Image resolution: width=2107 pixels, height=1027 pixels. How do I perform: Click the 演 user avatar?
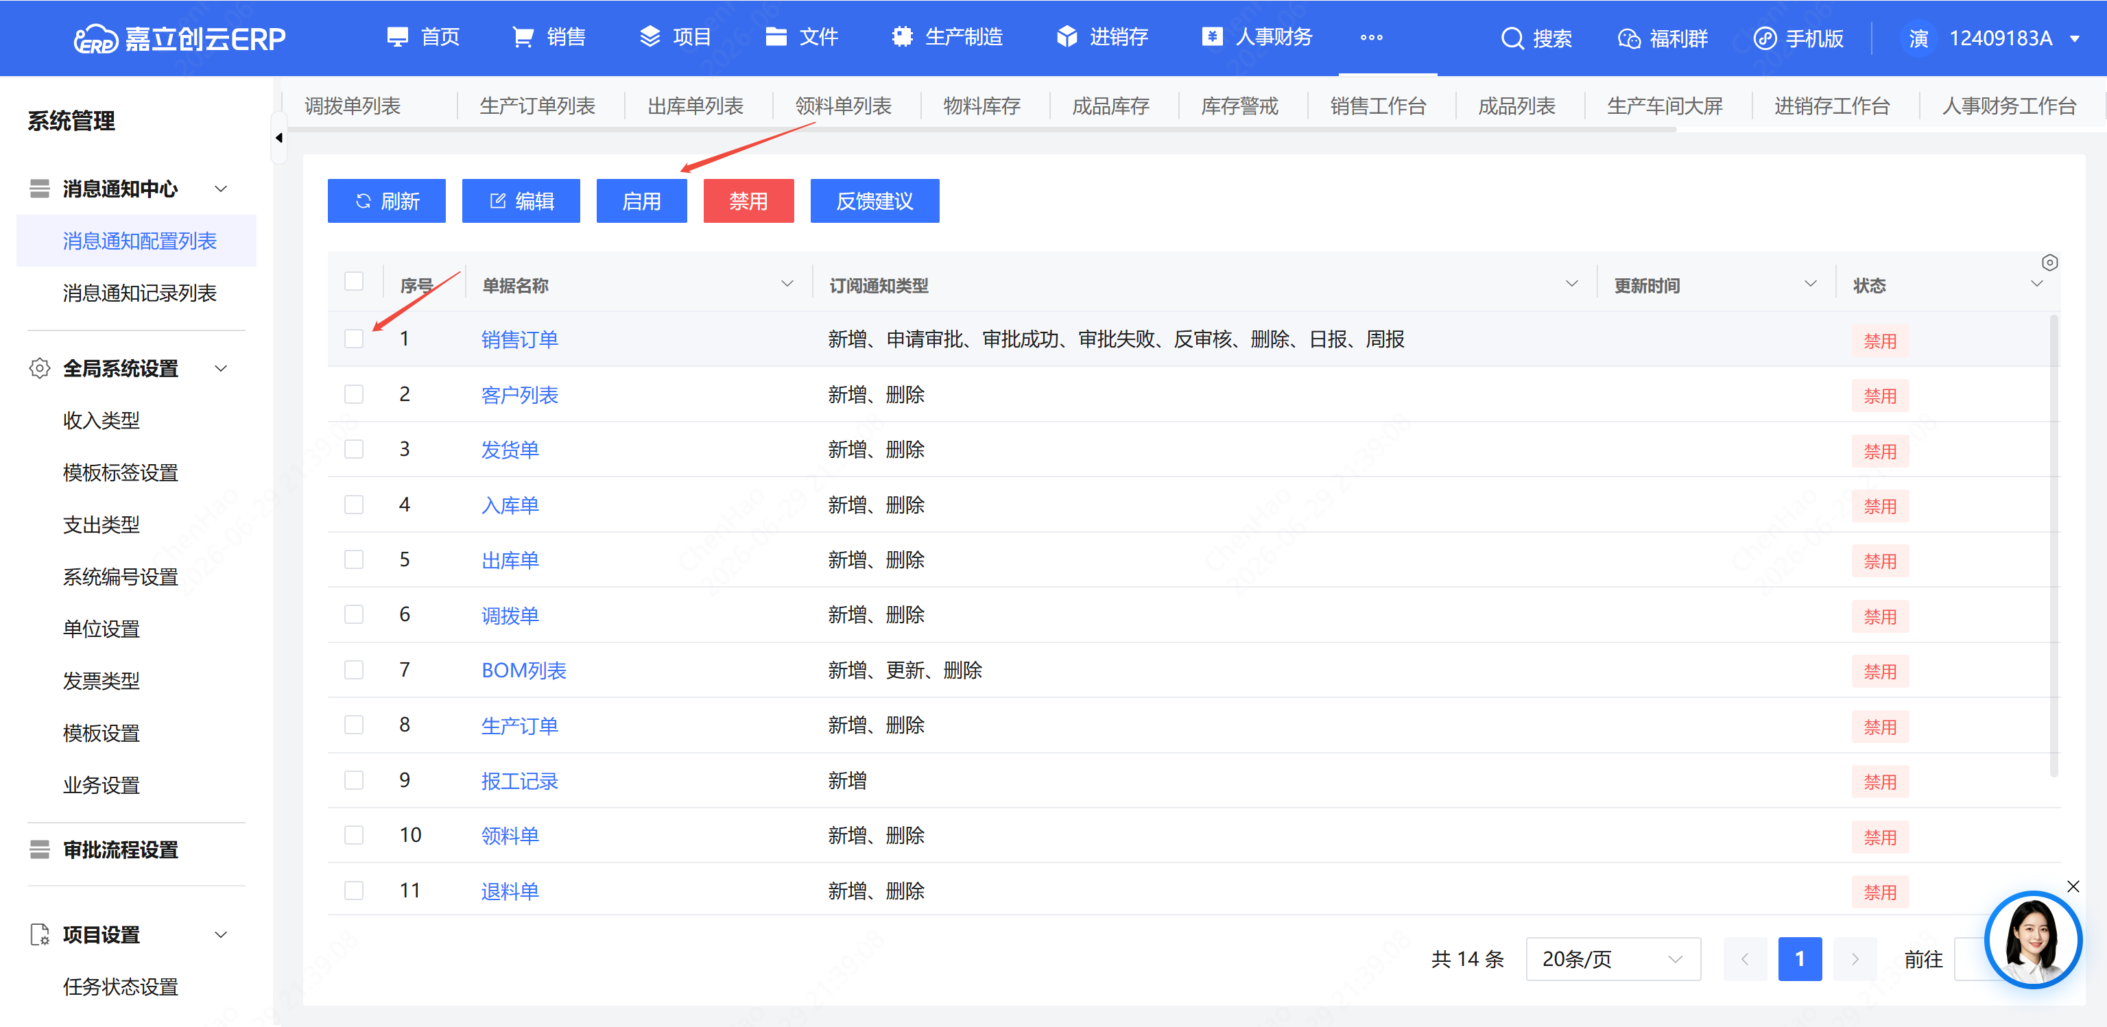point(1918,38)
